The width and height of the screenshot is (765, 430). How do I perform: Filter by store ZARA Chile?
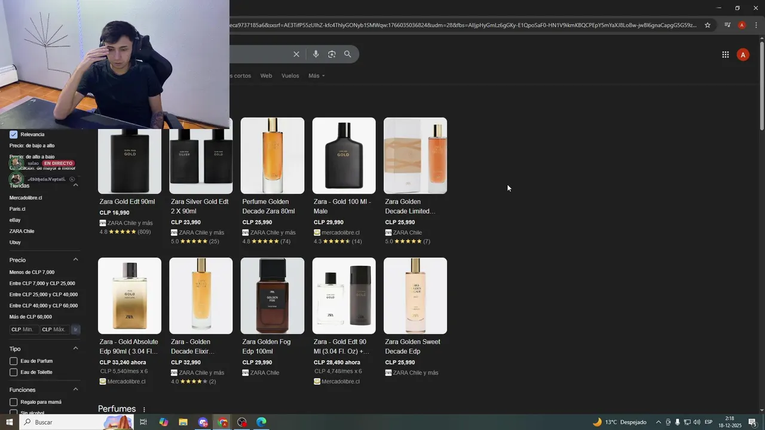[22, 231]
